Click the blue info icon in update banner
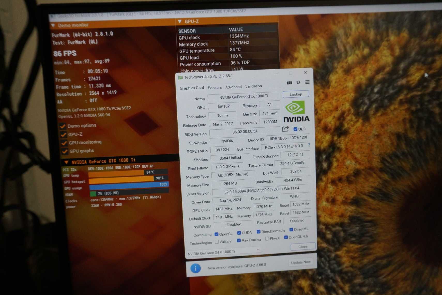Screen dimensions: 442x295 (195, 268)
